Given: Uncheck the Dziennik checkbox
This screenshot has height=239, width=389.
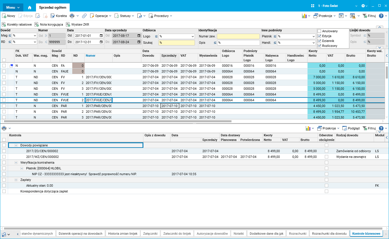Looking at the screenshot, I should click(x=319, y=41).
